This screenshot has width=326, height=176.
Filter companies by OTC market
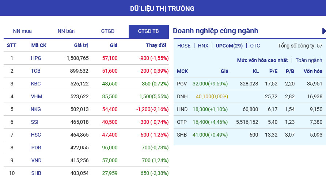click(255, 46)
